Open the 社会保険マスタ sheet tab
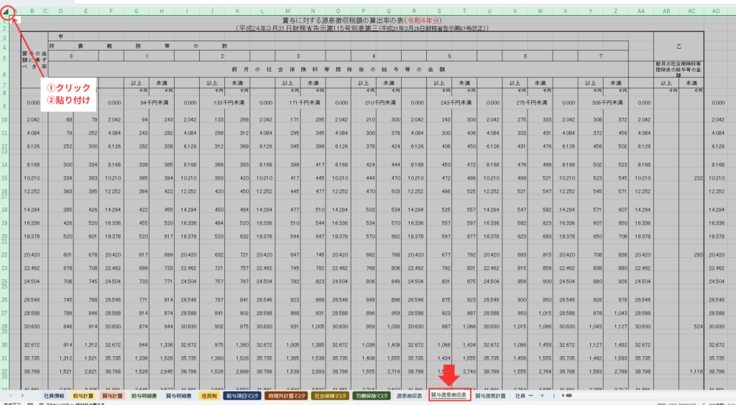This screenshot has height=405, width=736. (331, 395)
